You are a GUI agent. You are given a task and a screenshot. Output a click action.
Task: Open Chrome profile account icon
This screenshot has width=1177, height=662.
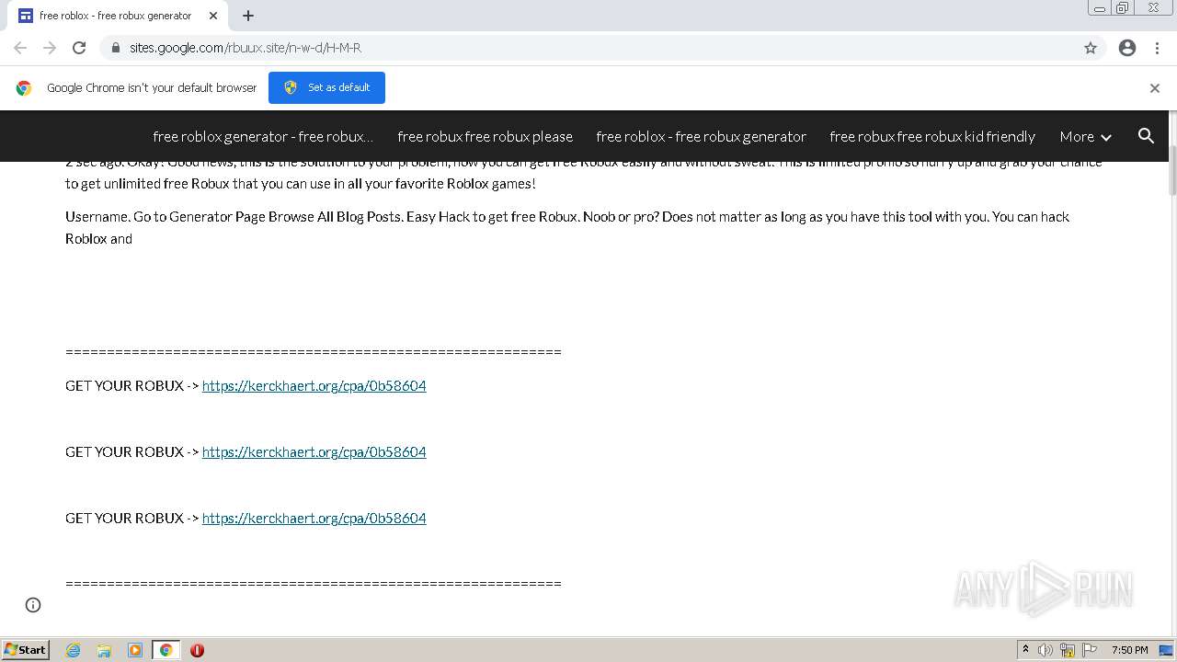click(1127, 48)
